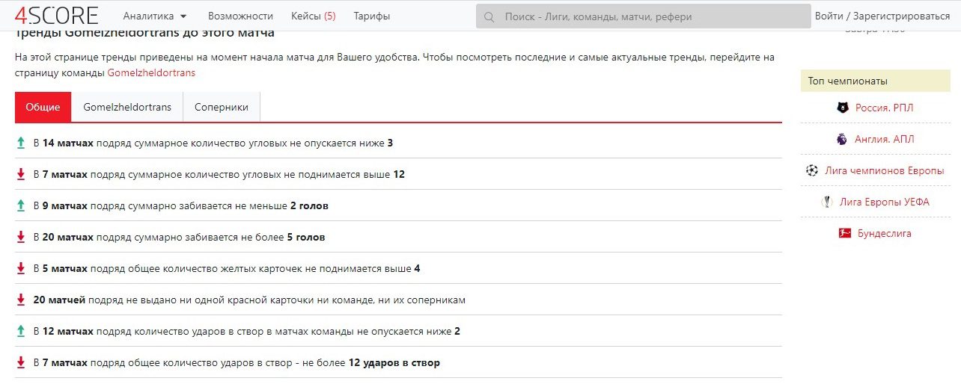The image size is (961, 384).
Task: Open the Тарифы menu item
Action: click(x=371, y=16)
